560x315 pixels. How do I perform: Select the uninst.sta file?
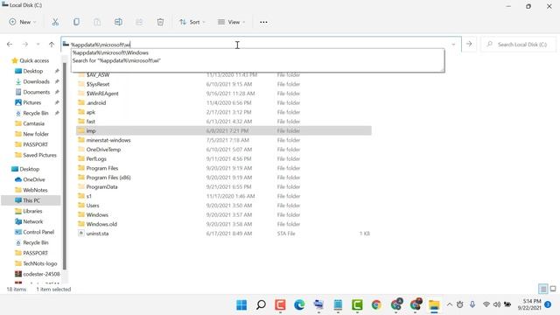point(97,234)
